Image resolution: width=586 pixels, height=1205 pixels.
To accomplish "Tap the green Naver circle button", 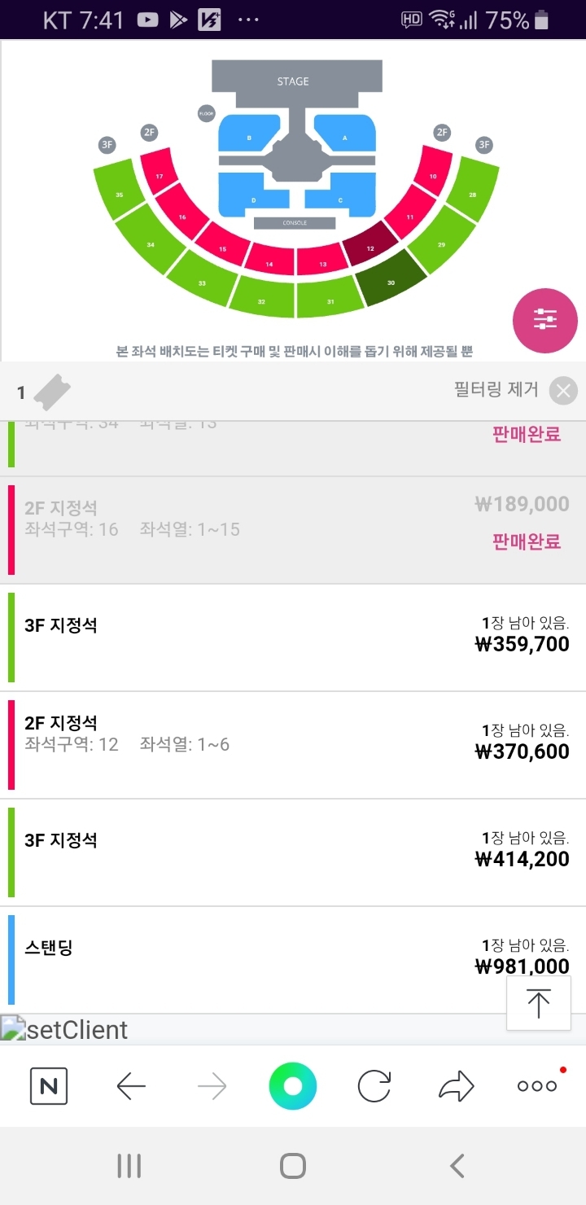I will tap(293, 1086).
